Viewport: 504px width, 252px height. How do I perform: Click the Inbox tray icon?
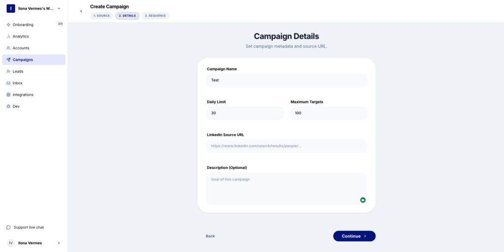[x=8, y=83]
